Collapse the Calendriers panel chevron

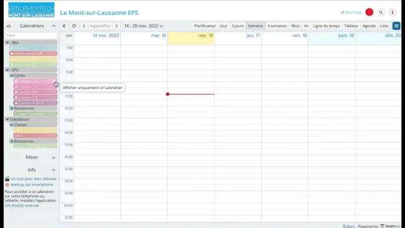pyautogui.click(x=54, y=26)
